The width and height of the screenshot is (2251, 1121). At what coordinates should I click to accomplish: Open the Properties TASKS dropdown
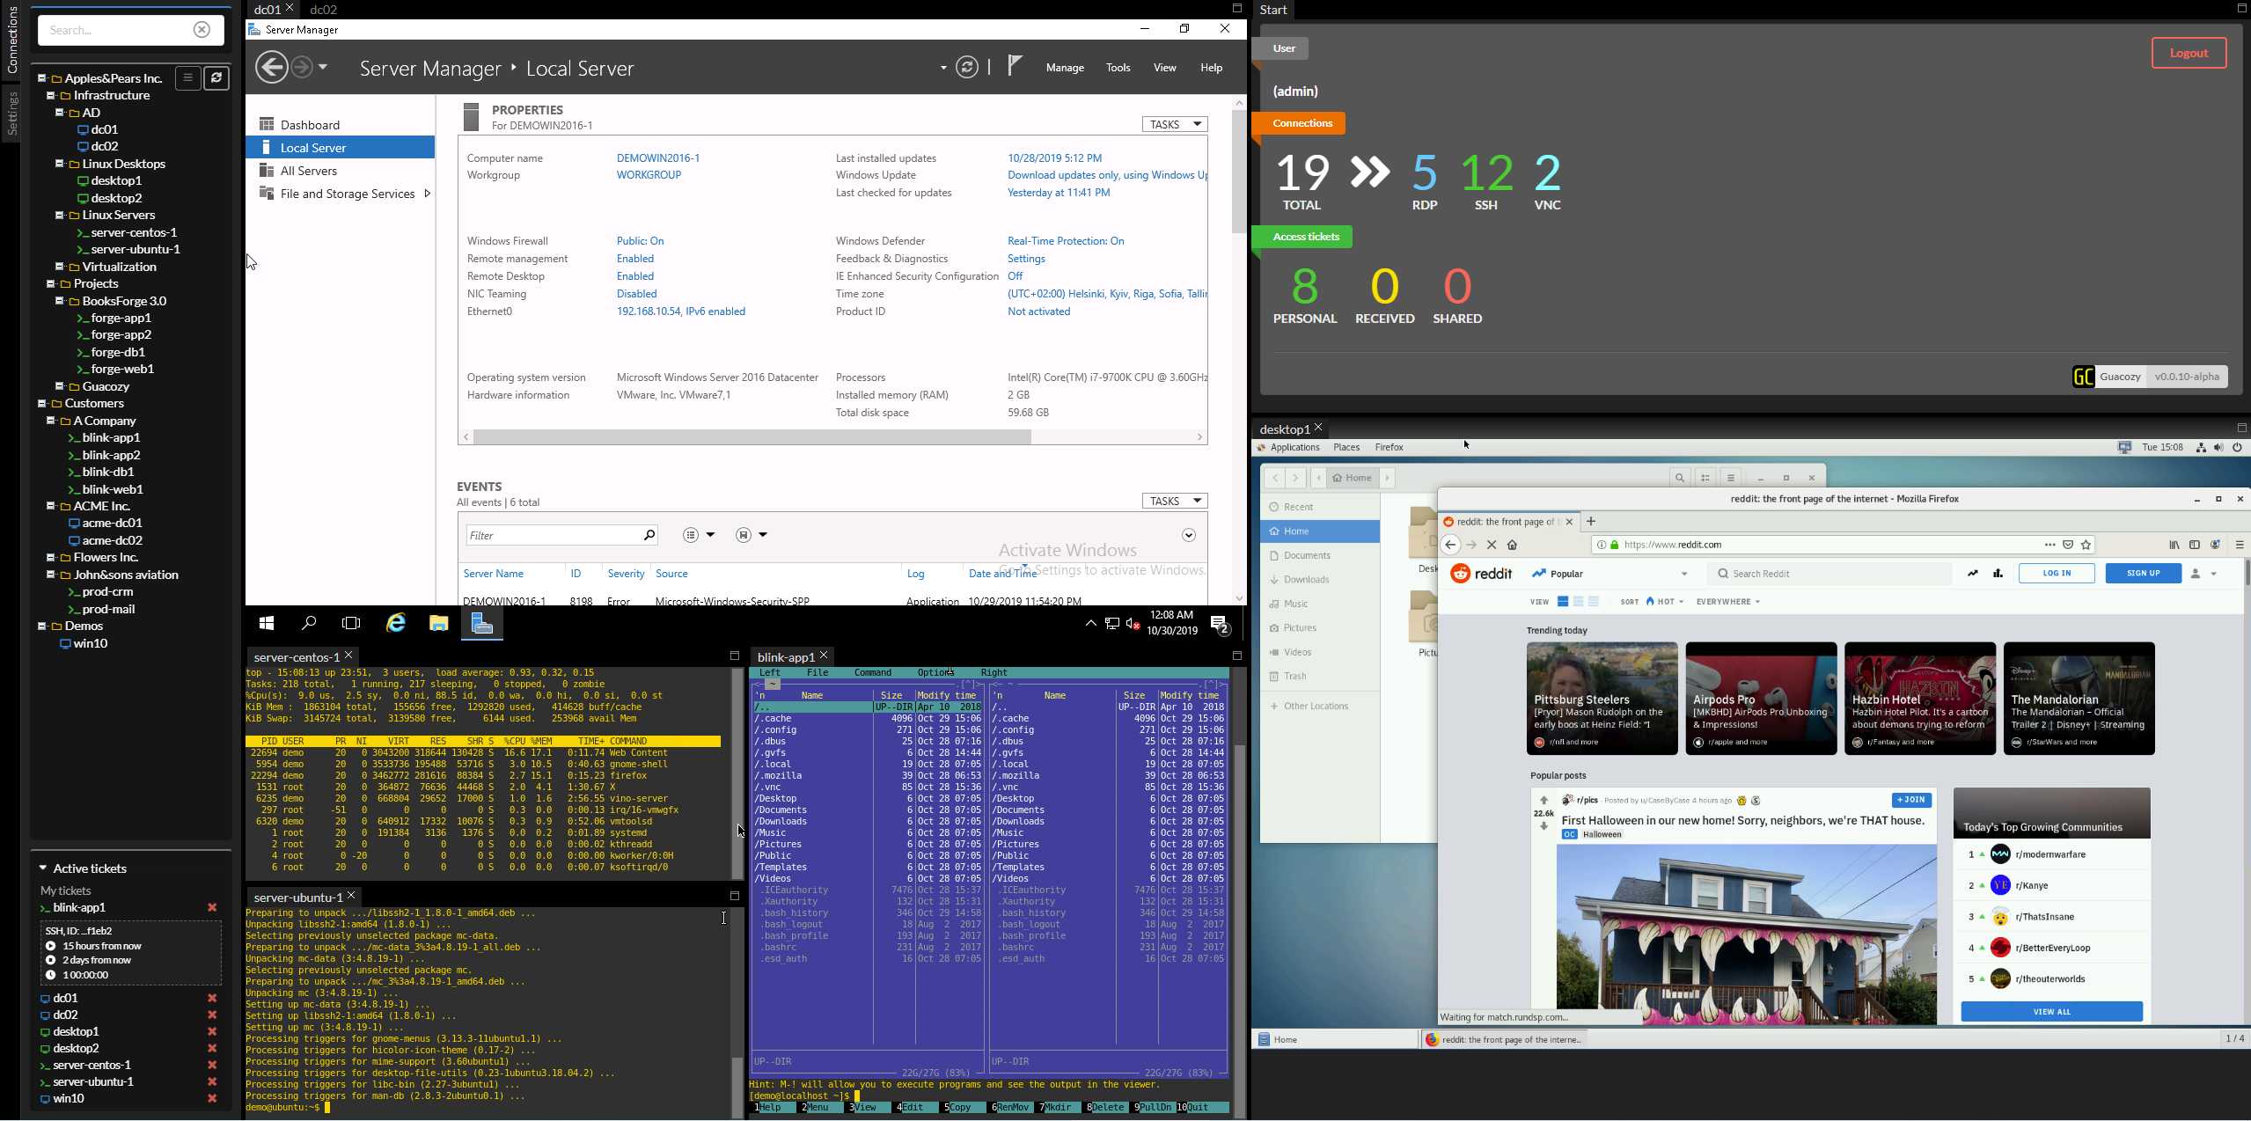click(1175, 124)
